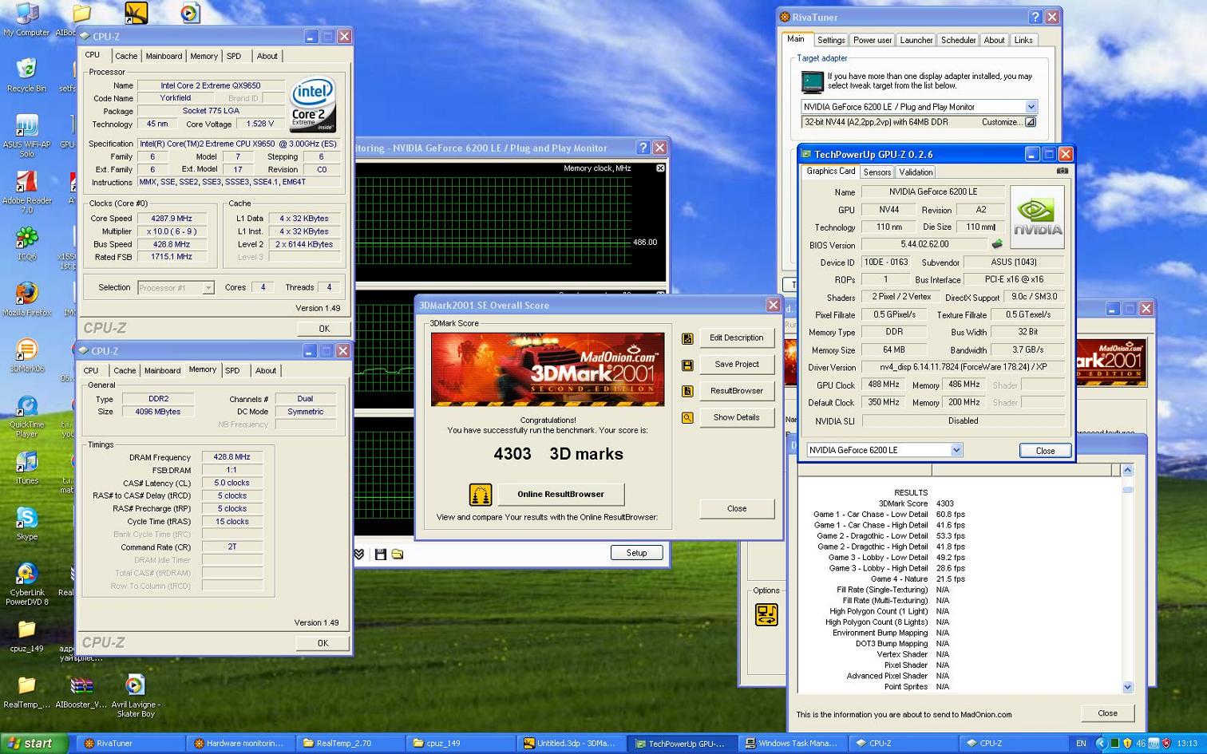
Task: Click Close button in results details window
Action: click(x=1107, y=713)
